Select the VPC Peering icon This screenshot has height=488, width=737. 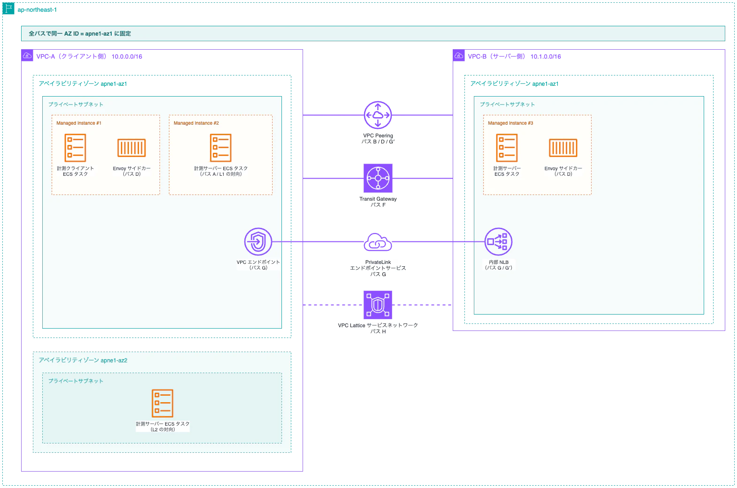pyautogui.click(x=378, y=115)
